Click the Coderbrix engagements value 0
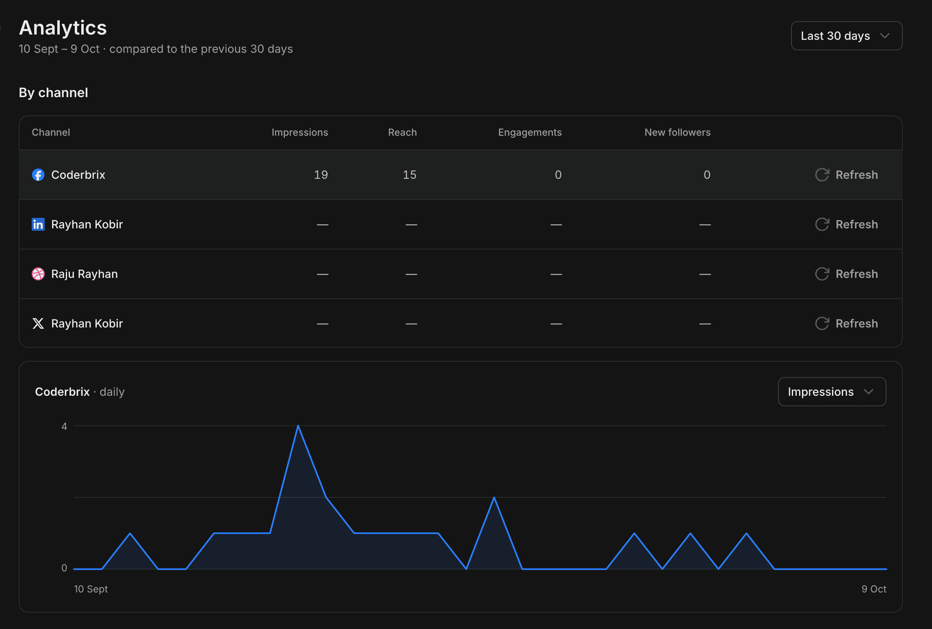This screenshot has width=932, height=629. (x=558, y=175)
